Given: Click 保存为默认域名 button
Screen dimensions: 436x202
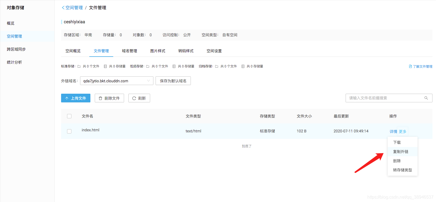Looking at the screenshot, I should pyautogui.click(x=173, y=81).
